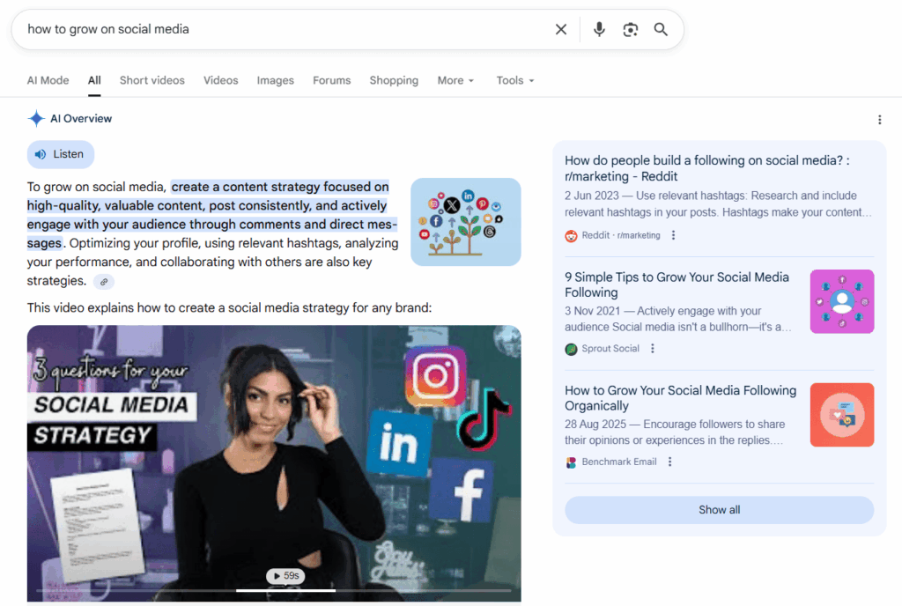Click the magnifying glass search icon

[x=662, y=29]
